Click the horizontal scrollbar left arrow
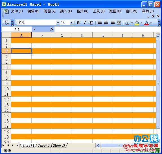The image size is (162, 154). pos(98,146)
